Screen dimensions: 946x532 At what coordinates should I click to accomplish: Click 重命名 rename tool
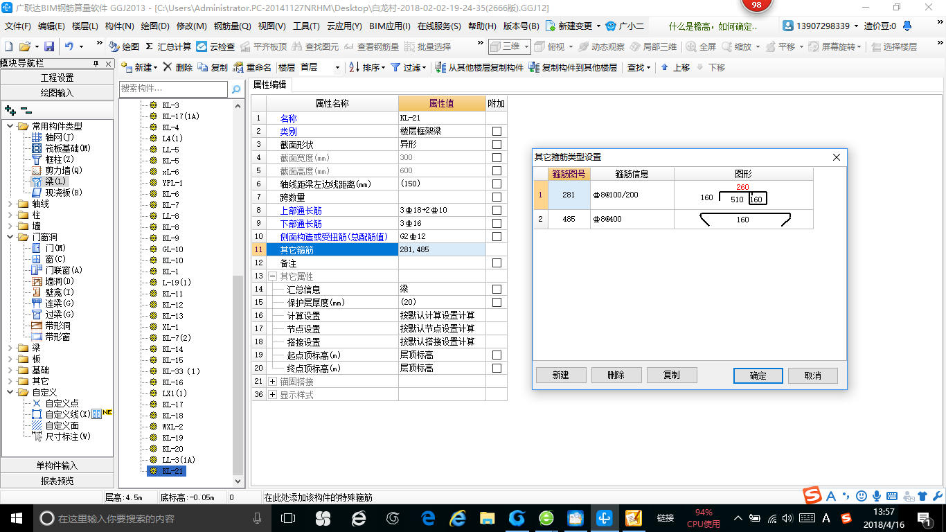click(x=252, y=67)
